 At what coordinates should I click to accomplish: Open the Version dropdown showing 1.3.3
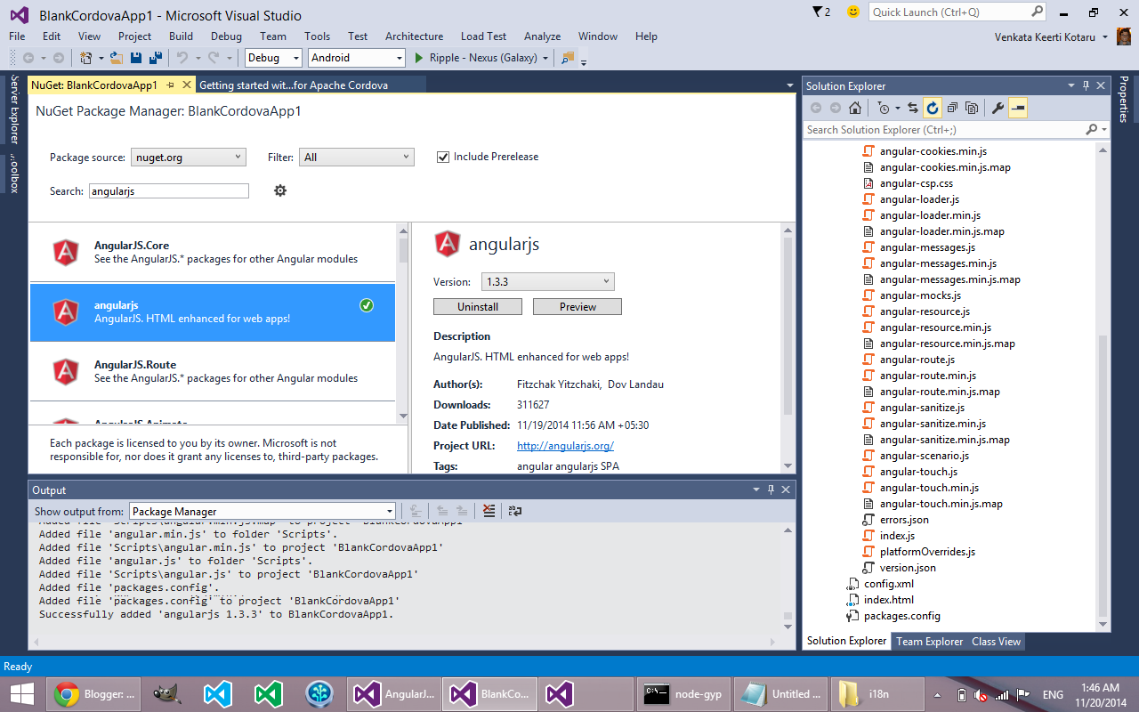click(548, 282)
